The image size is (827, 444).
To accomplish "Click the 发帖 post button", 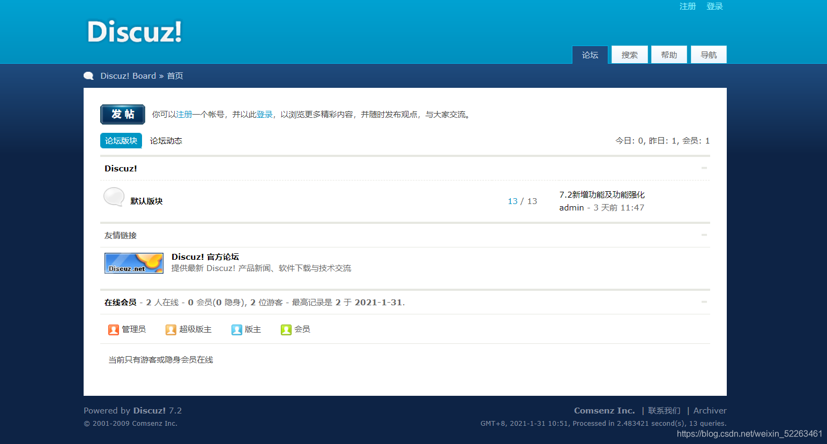I will pos(123,114).
